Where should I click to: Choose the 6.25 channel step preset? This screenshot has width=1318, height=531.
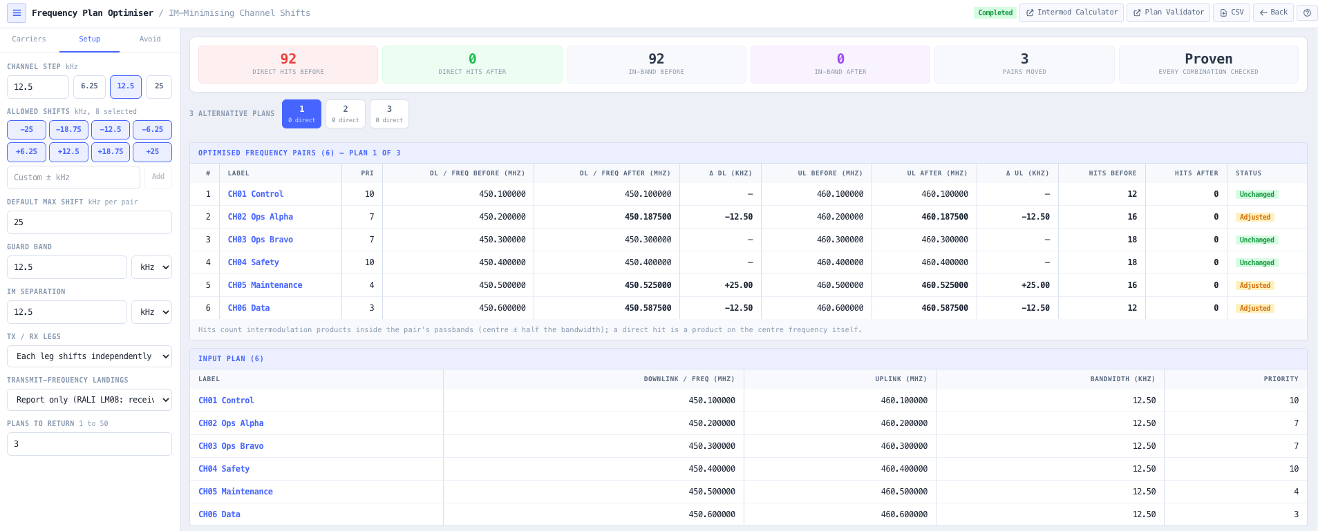click(x=89, y=86)
